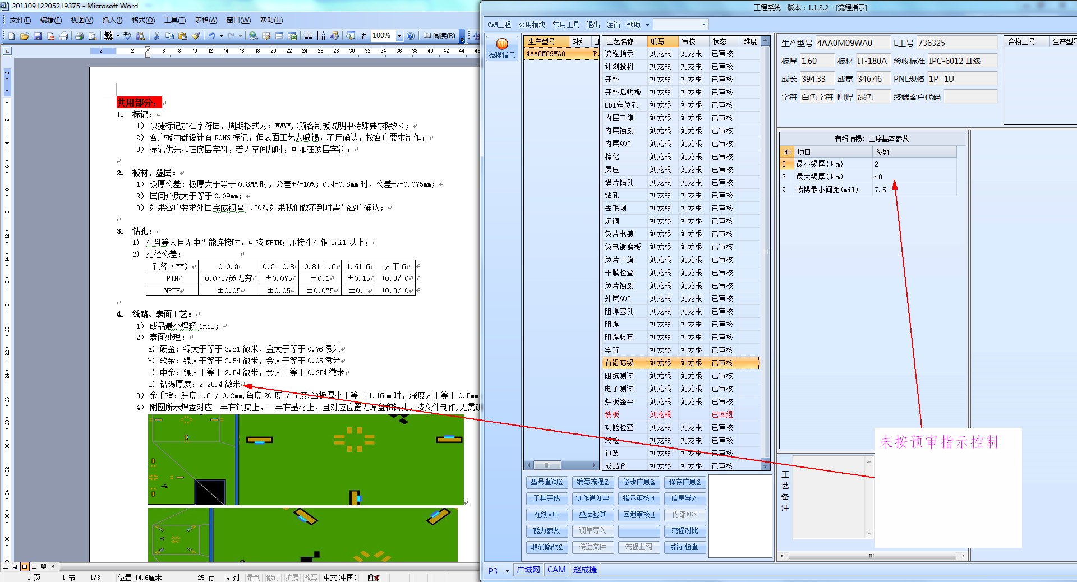
Task: Click the process list vertical scrollbar
Action: 765,253
